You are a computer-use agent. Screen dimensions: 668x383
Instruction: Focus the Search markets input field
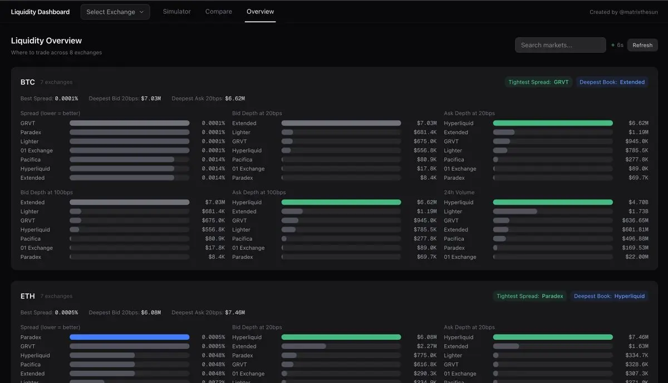[x=560, y=45]
